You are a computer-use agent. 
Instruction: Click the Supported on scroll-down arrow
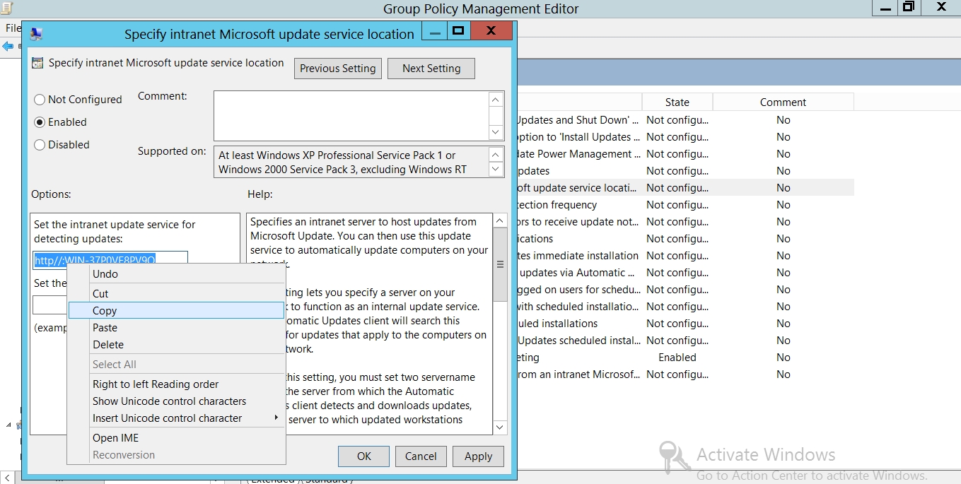point(496,170)
